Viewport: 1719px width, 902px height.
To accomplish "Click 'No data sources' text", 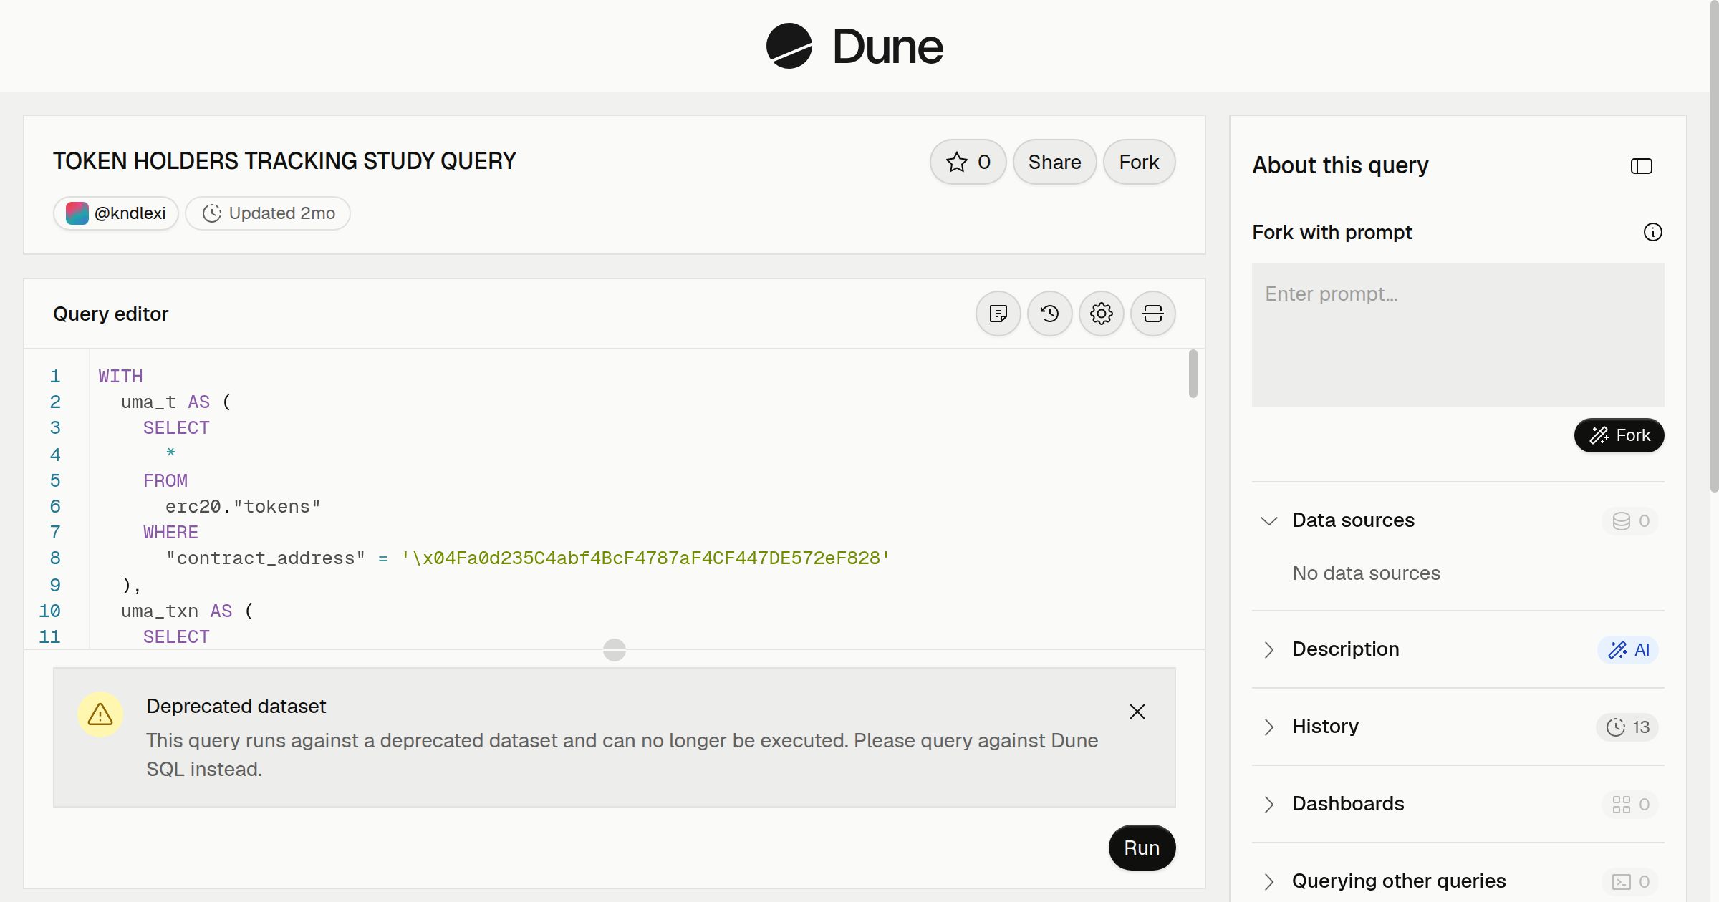I will coord(1366,573).
